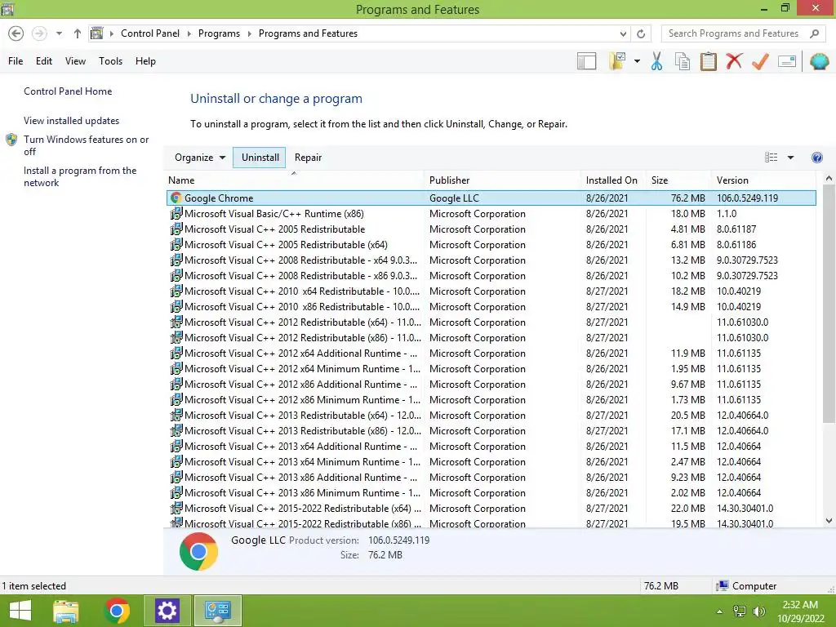Open the Edit menu
Viewport: 836px width, 627px height.
point(44,61)
